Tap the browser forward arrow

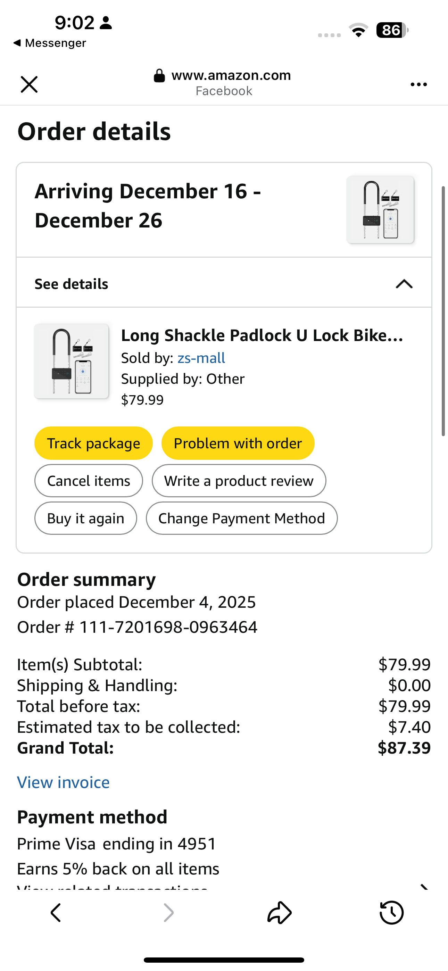tap(168, 913)
